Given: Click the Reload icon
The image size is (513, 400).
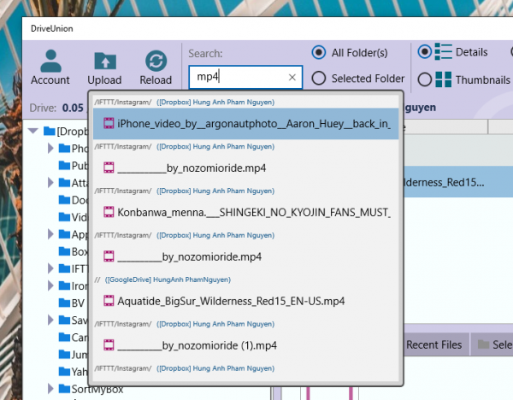Looking at the screenshot, I should click(x=156, y=61).
